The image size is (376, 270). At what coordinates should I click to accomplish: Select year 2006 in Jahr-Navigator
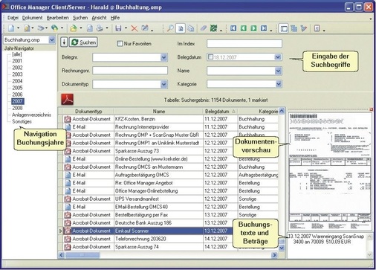[17, 94]
